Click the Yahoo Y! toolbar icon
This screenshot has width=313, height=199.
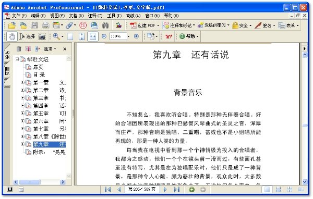(168, 36)
